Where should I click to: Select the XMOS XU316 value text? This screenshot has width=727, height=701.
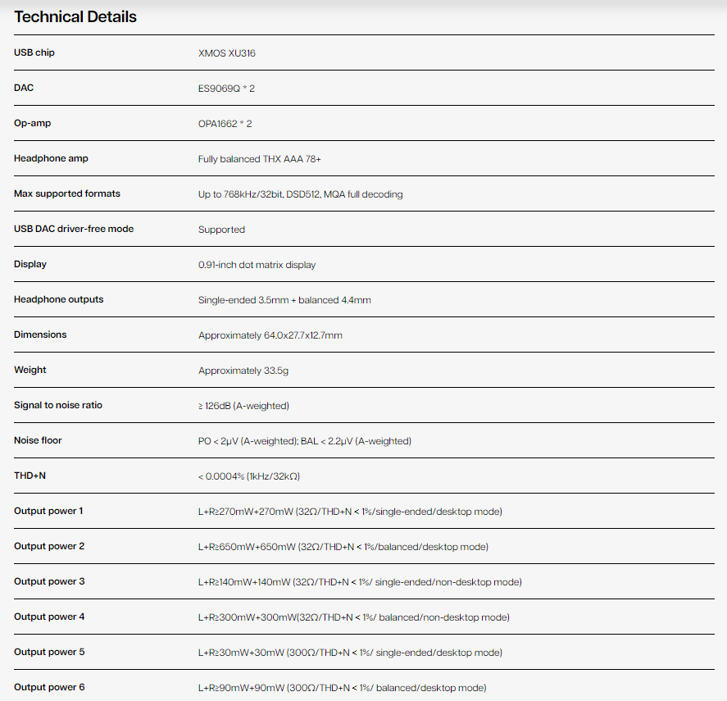(x=227, y=53)
